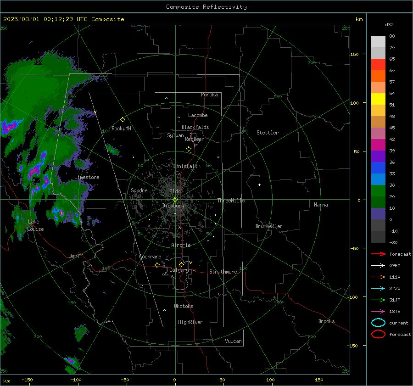413x386 pixels.
Task: Click the Cochrane city label
Action: click(150, 257)
